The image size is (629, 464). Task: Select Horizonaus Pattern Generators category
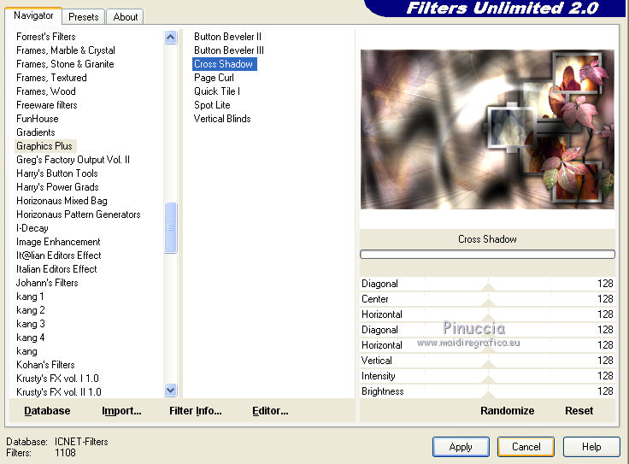pos(79,214)
